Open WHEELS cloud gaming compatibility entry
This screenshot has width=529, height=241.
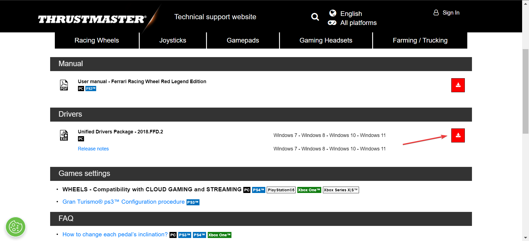point(152,189)
